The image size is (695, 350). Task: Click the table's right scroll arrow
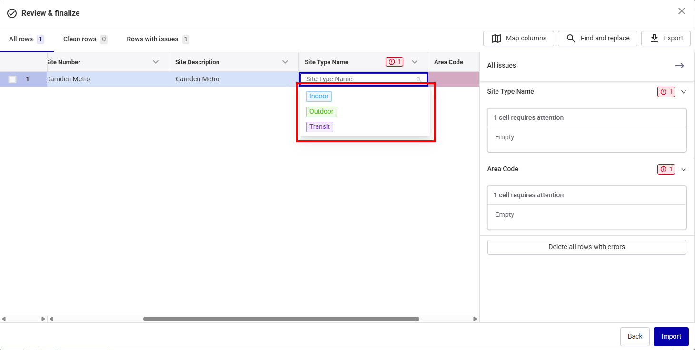474,319
